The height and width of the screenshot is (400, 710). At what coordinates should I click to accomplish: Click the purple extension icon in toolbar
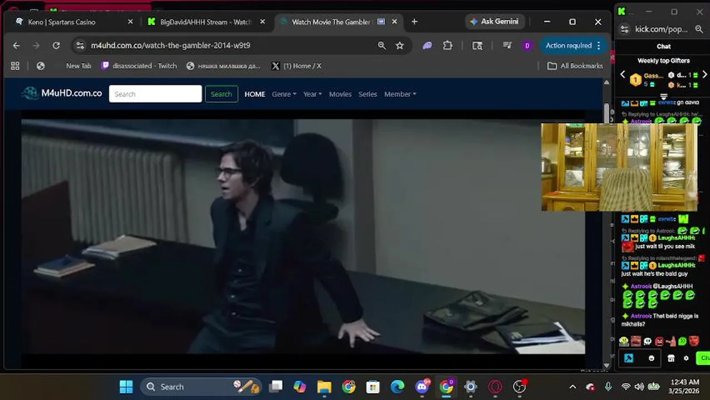(427, 46)
